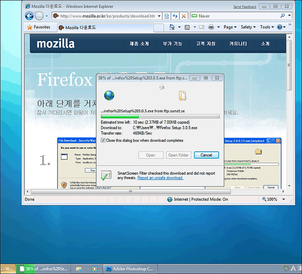Click the resize grip in status bar
The width and height of the screenshot is (302, 274).
(x=291, y=201)
